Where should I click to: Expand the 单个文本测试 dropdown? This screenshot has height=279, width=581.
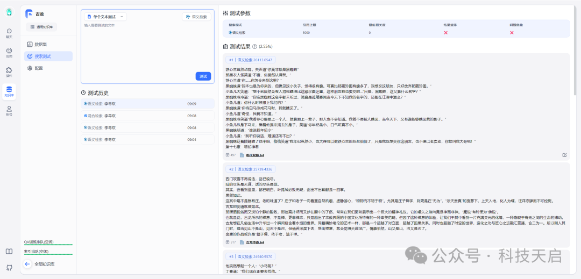point(105,17)
